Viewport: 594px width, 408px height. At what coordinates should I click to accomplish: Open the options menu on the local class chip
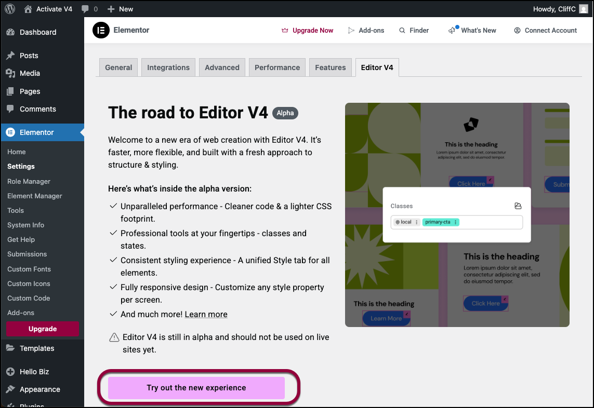point(417,222)
